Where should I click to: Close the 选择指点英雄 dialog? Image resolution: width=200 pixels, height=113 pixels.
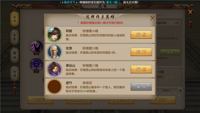click(152, 18)
